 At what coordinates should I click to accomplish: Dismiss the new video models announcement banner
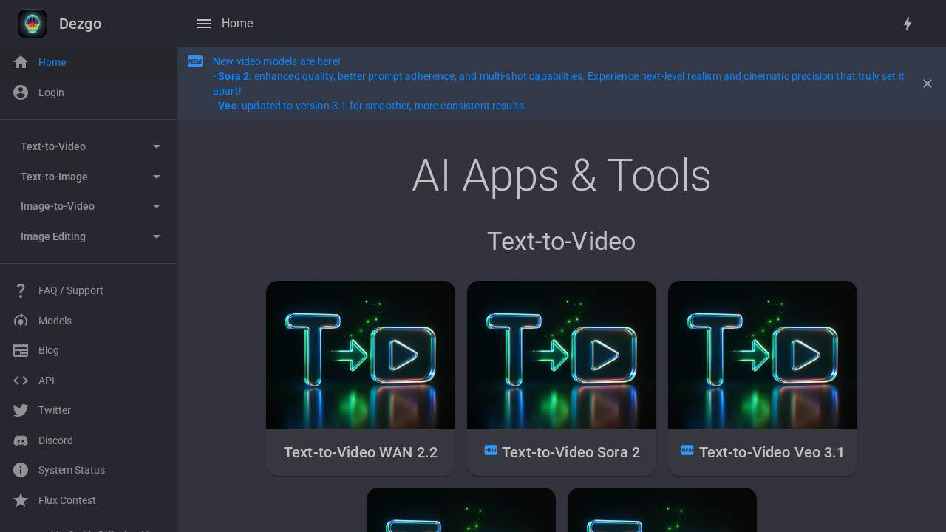(928, 83)
